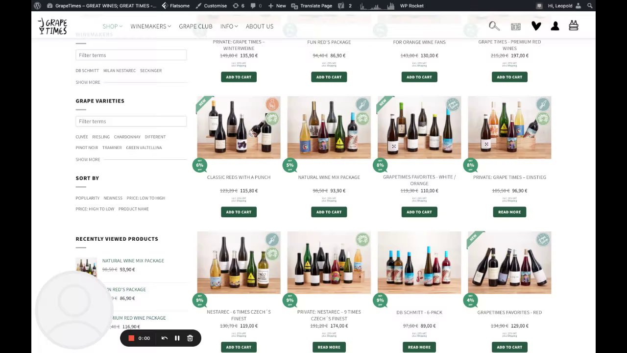The height and width of the screenshot is (353, 627).
Task: Add Natural Wine Mix Package to cart
Action: tap(329, 212)
